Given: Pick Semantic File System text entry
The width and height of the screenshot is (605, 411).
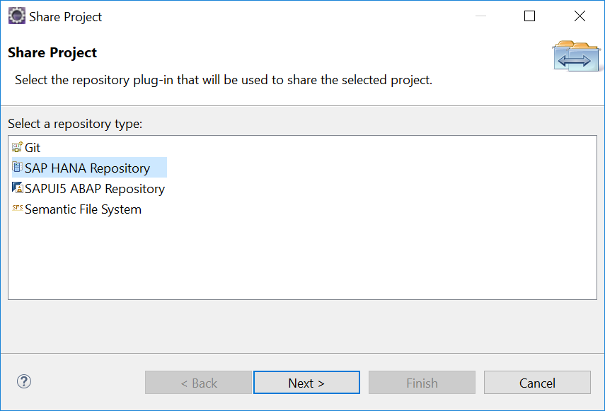Looking at the screenshot, I should coord(83,209).
